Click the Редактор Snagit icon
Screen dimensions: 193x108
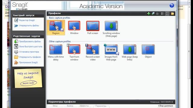pos(16,20)
